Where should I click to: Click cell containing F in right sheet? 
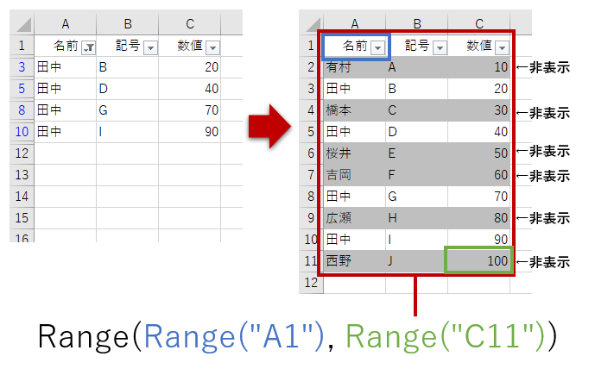416,175
